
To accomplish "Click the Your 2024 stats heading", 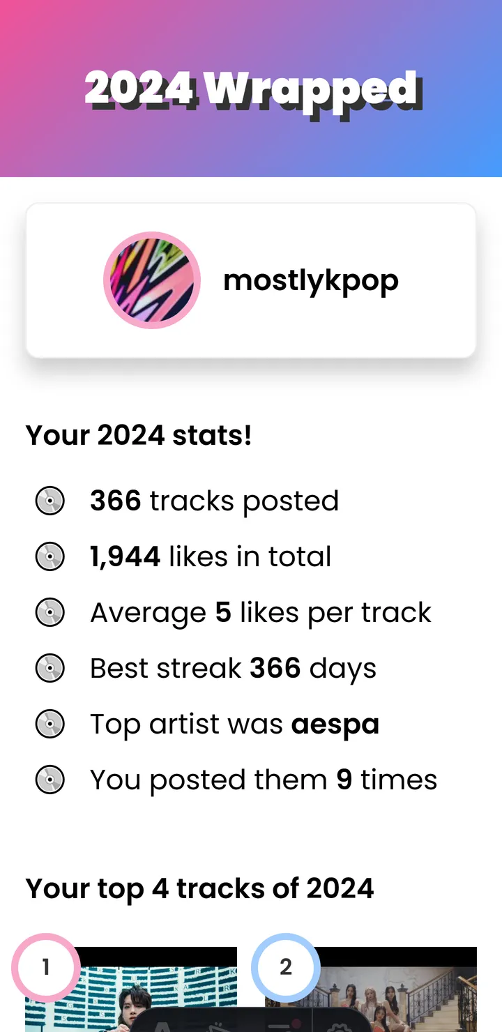I will point(139,435).
